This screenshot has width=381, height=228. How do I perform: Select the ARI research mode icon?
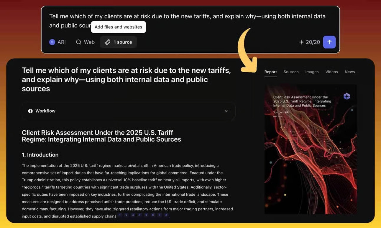tap(52, 42)
